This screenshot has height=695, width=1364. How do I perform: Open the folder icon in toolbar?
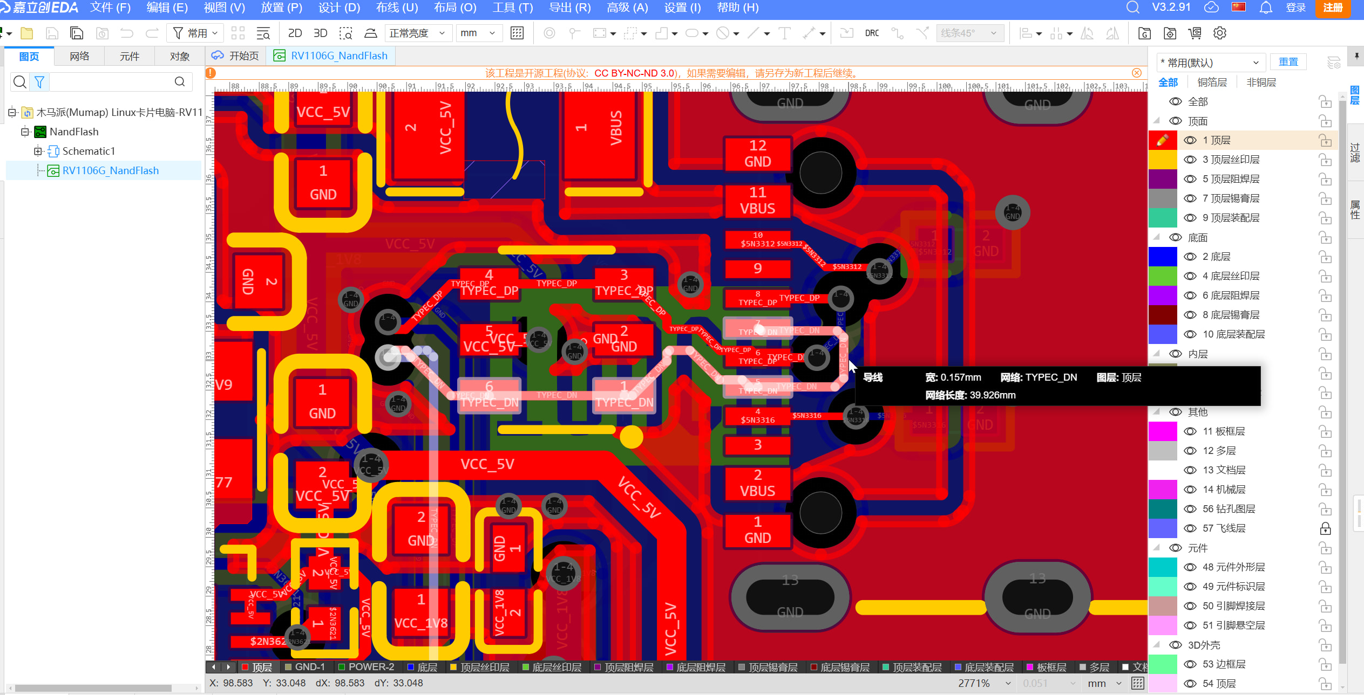coord(26,33)
